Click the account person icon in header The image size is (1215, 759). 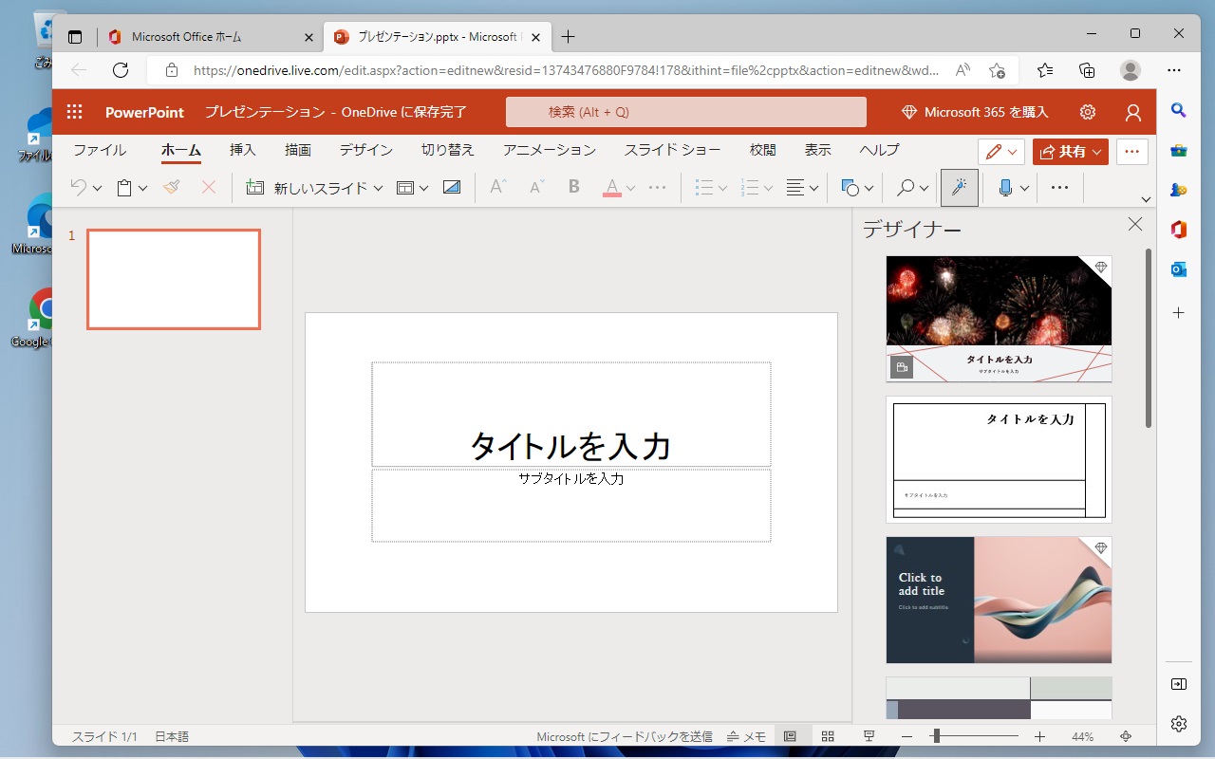click(1132, 112)
